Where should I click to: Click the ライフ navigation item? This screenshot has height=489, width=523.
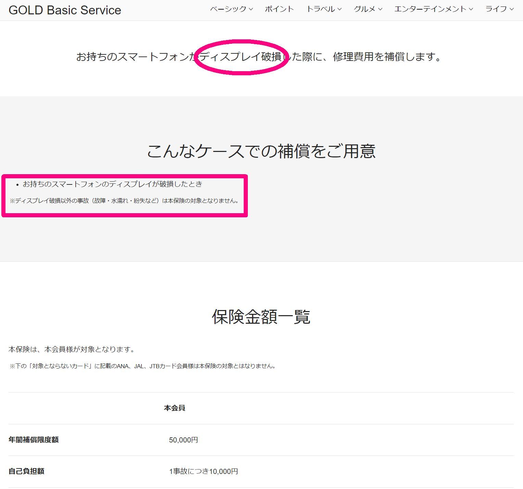click(x=496, y=9)
